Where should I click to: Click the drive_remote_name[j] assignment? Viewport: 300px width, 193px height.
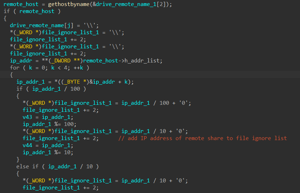click(54, 25)
